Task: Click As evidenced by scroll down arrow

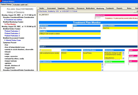Action: [x=102, y=70]
